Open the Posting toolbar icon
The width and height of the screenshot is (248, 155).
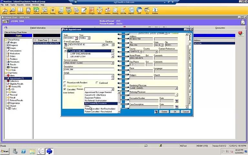pyautogui.click(x=53, y=11)
